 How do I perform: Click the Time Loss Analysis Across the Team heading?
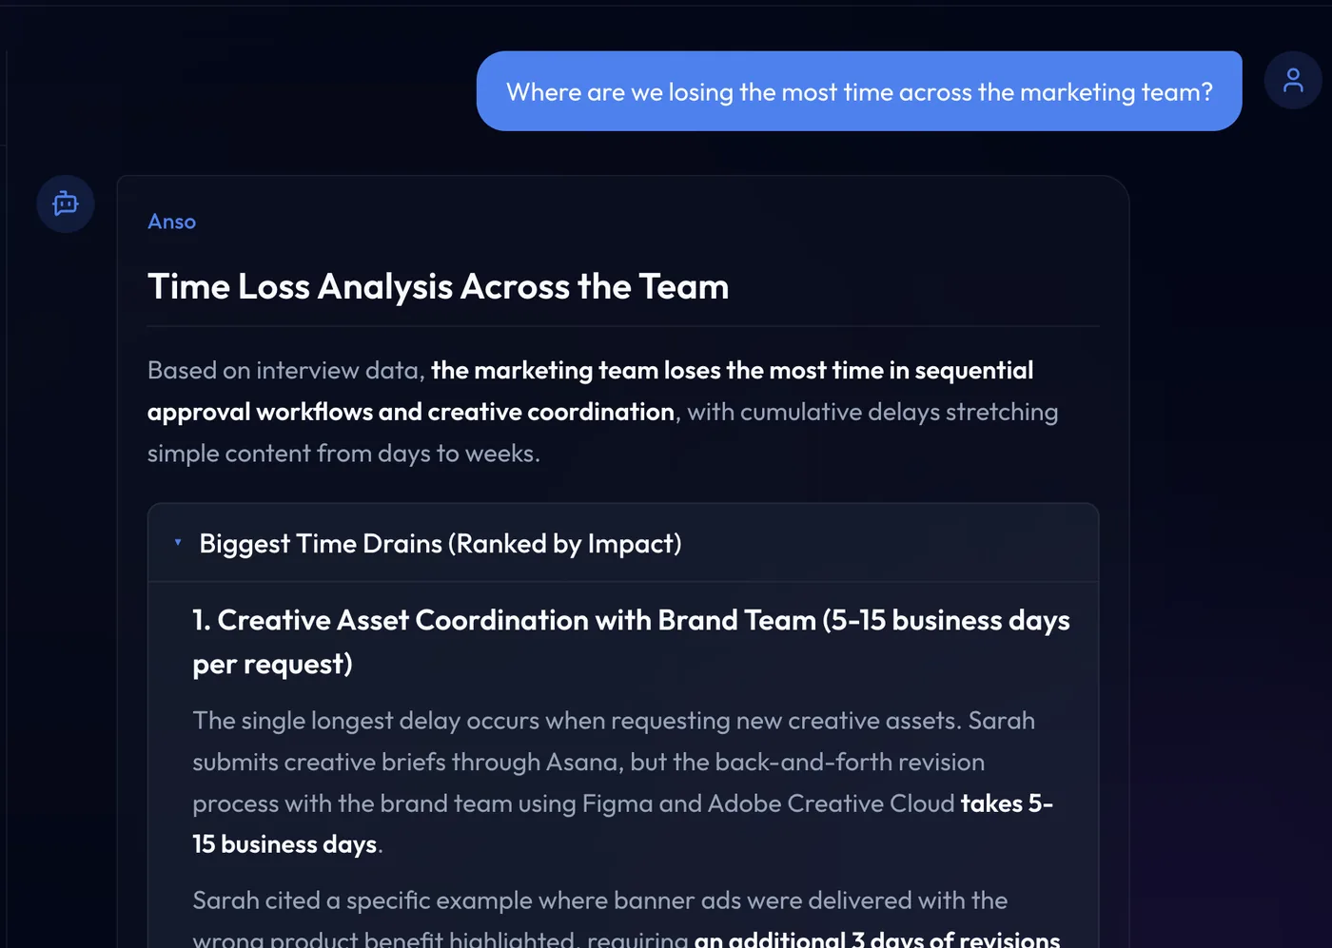(x=438, y=287)
